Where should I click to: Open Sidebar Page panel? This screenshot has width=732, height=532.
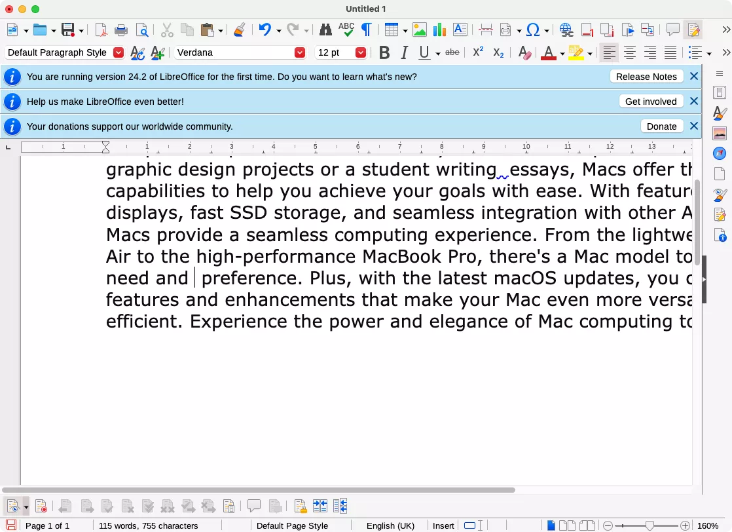720,174
